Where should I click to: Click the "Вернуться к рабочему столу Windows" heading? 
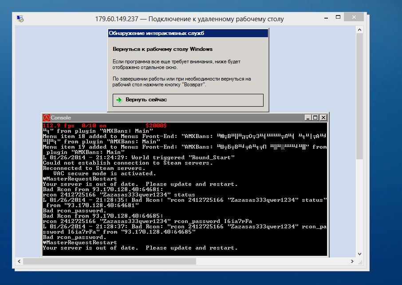pos(162,49)
